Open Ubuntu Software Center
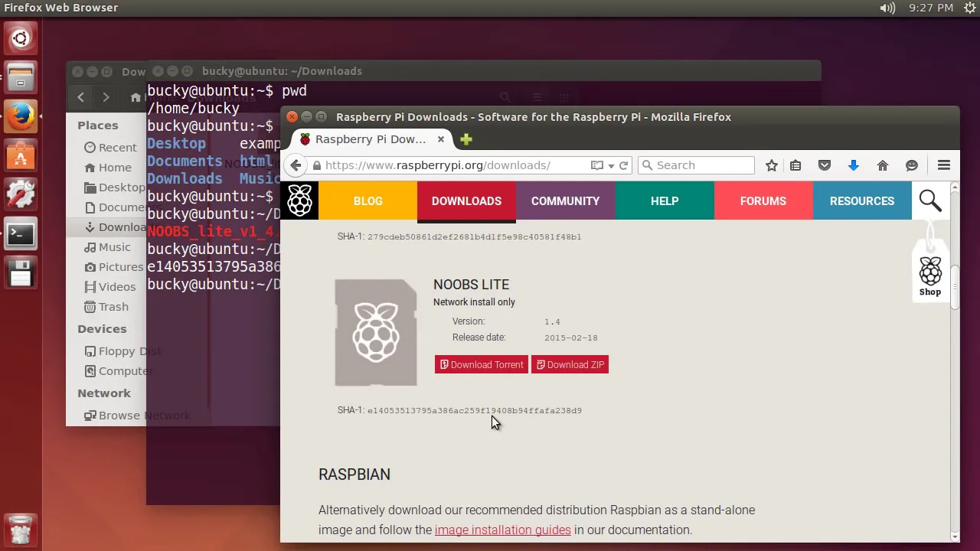Screen dimensions: 980x551 click(21, 156)
